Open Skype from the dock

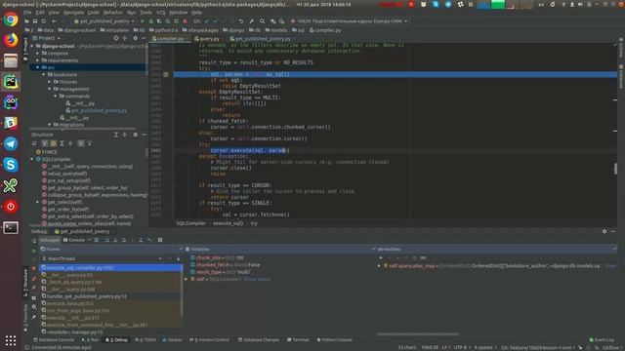11,165
